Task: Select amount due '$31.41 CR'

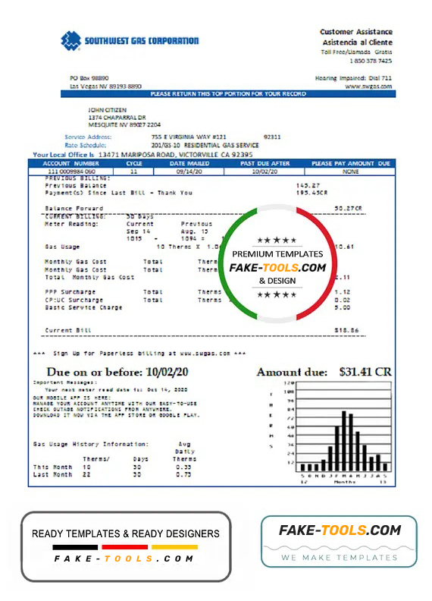Action: tap(365, 372)
